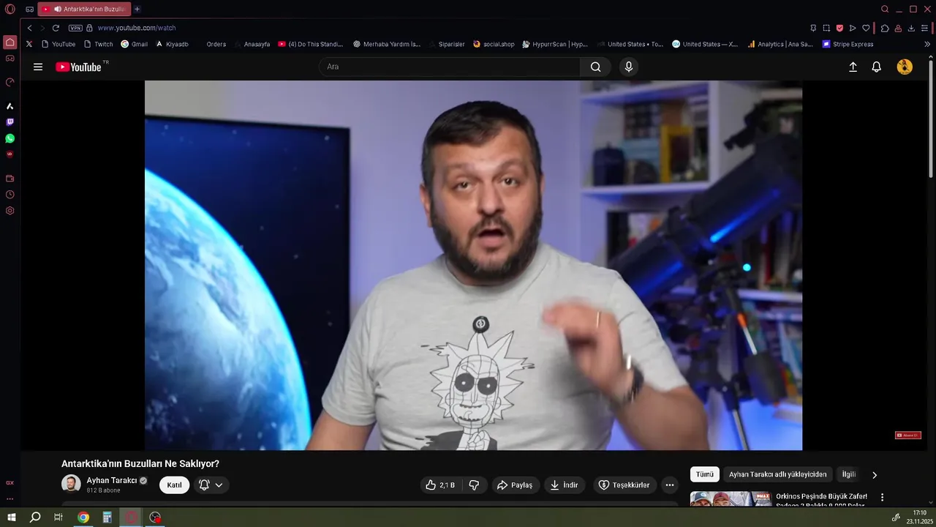The width and height of the screenshot is (936, 527).
Task: Click the Katıl join button
Action: point(174,485)
